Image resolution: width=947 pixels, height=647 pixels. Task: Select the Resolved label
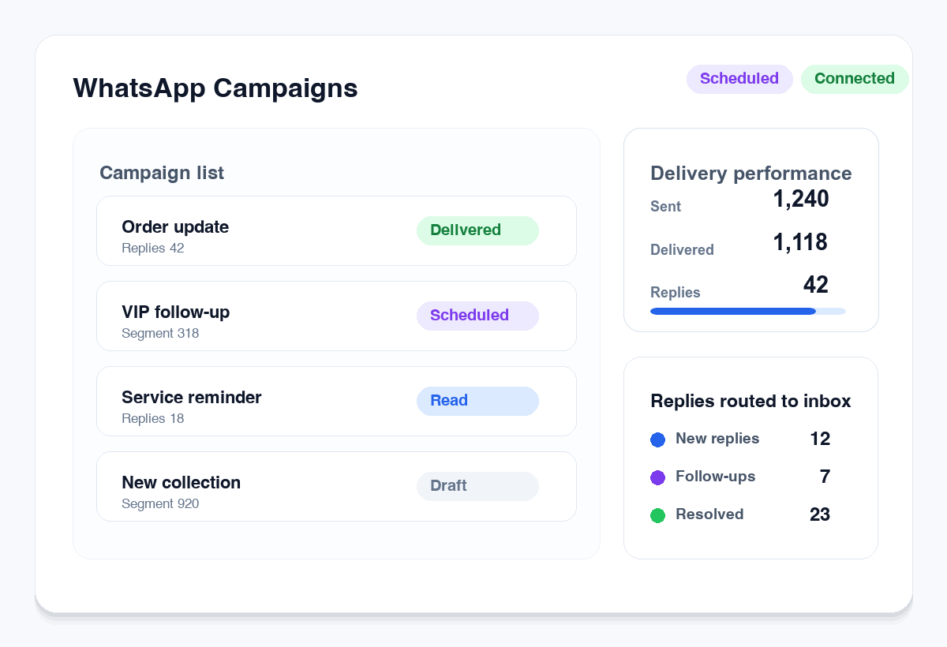pyautogui.click(x=709, y=514)
